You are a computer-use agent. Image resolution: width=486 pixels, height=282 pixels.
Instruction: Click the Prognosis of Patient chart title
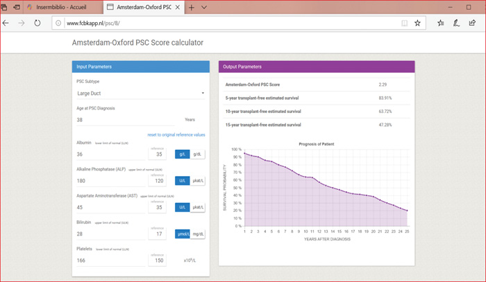(x=316, y=144)
